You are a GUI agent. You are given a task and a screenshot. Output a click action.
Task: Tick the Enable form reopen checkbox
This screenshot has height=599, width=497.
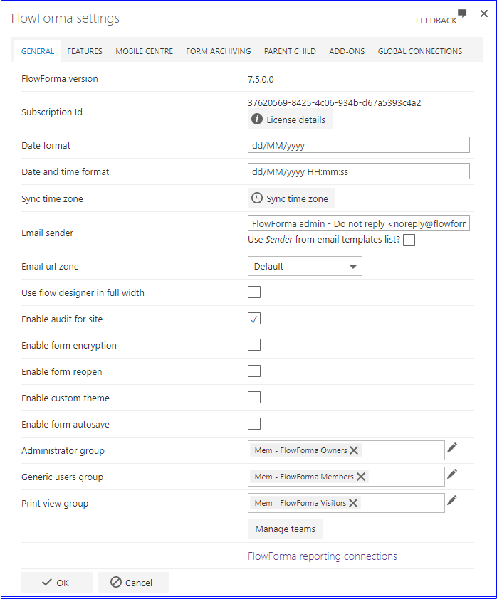point(254,371)
